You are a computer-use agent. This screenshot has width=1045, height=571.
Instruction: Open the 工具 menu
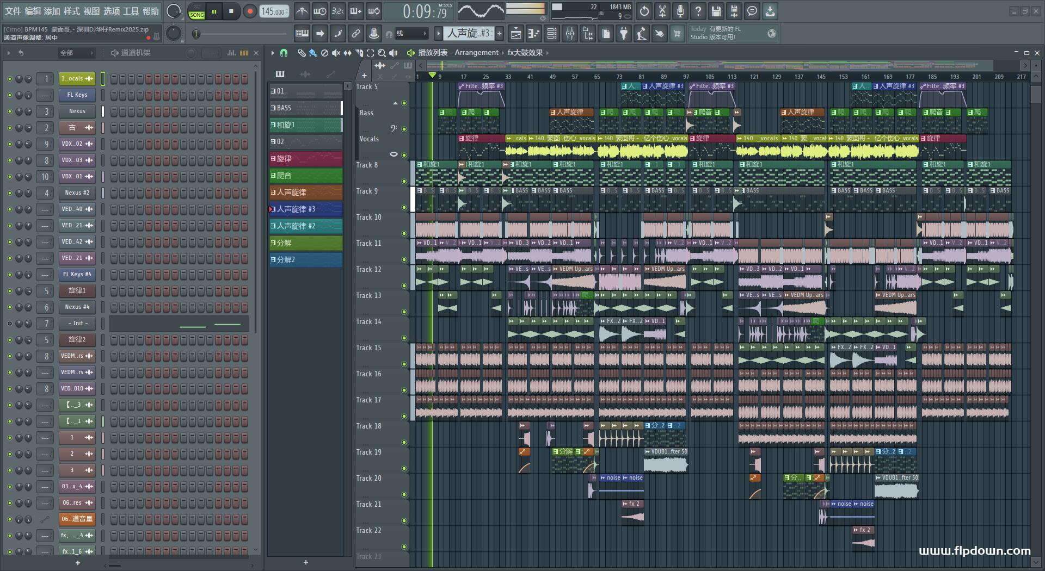click(131, 11)
